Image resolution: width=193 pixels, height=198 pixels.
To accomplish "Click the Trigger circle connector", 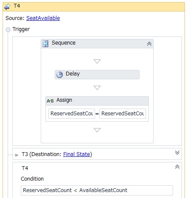I will coord(8,30).
